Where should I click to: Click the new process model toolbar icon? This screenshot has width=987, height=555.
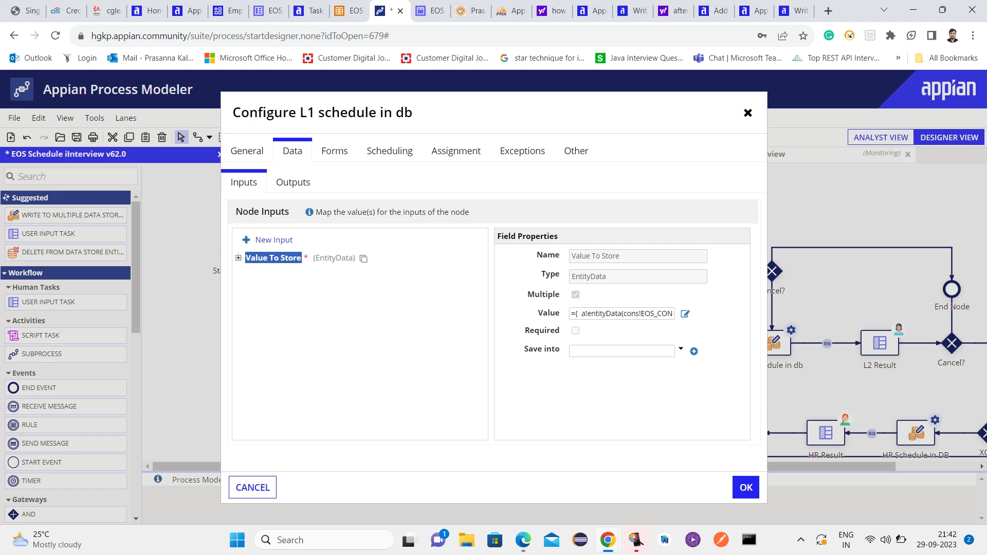tap(10, 137)
